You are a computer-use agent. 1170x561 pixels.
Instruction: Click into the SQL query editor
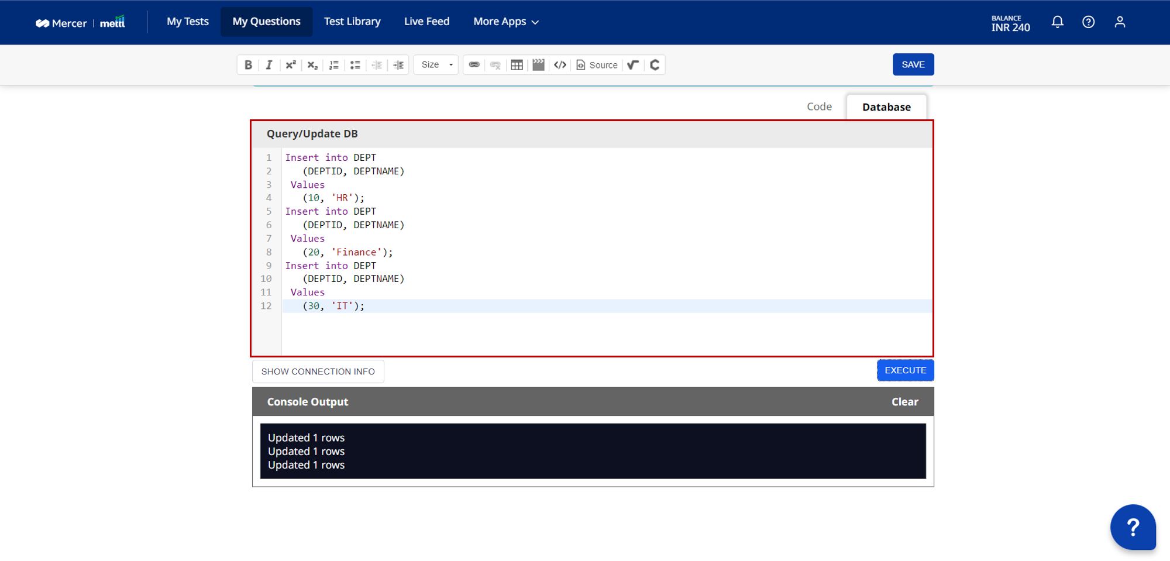(x=607, y=252)
